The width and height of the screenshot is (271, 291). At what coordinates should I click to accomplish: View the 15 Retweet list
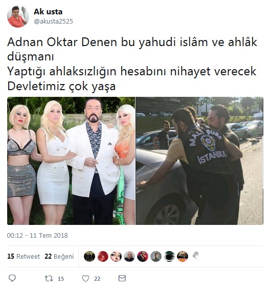pos(24,256)
